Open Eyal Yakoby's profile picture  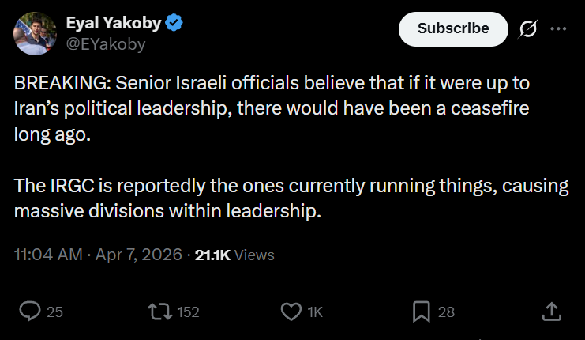tap(32, 32)
